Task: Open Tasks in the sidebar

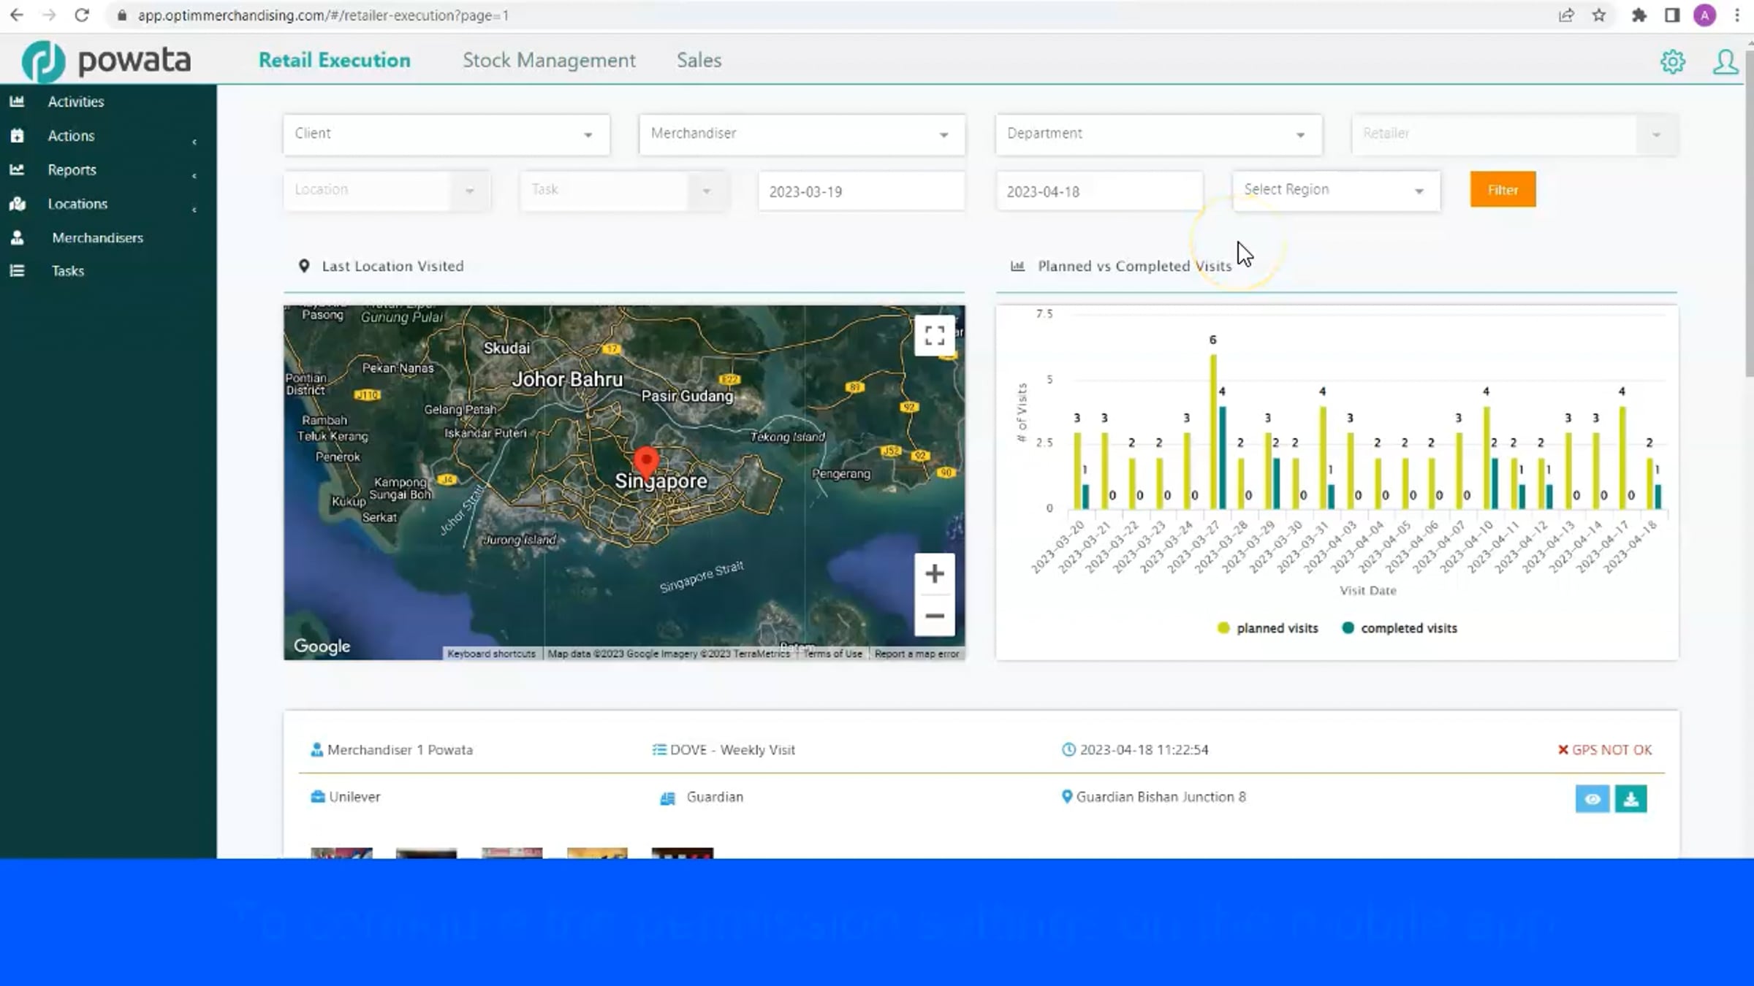Action: (68, 271)
